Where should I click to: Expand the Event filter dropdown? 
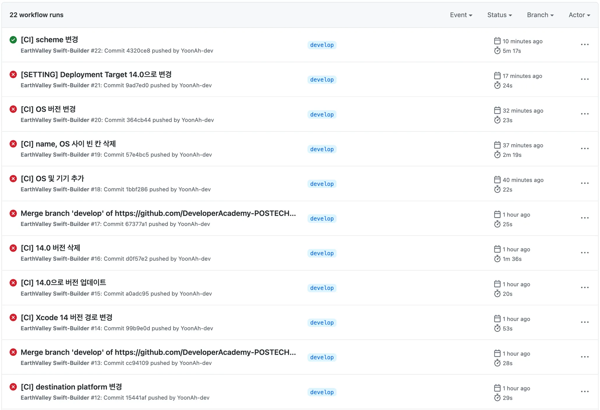461,15
